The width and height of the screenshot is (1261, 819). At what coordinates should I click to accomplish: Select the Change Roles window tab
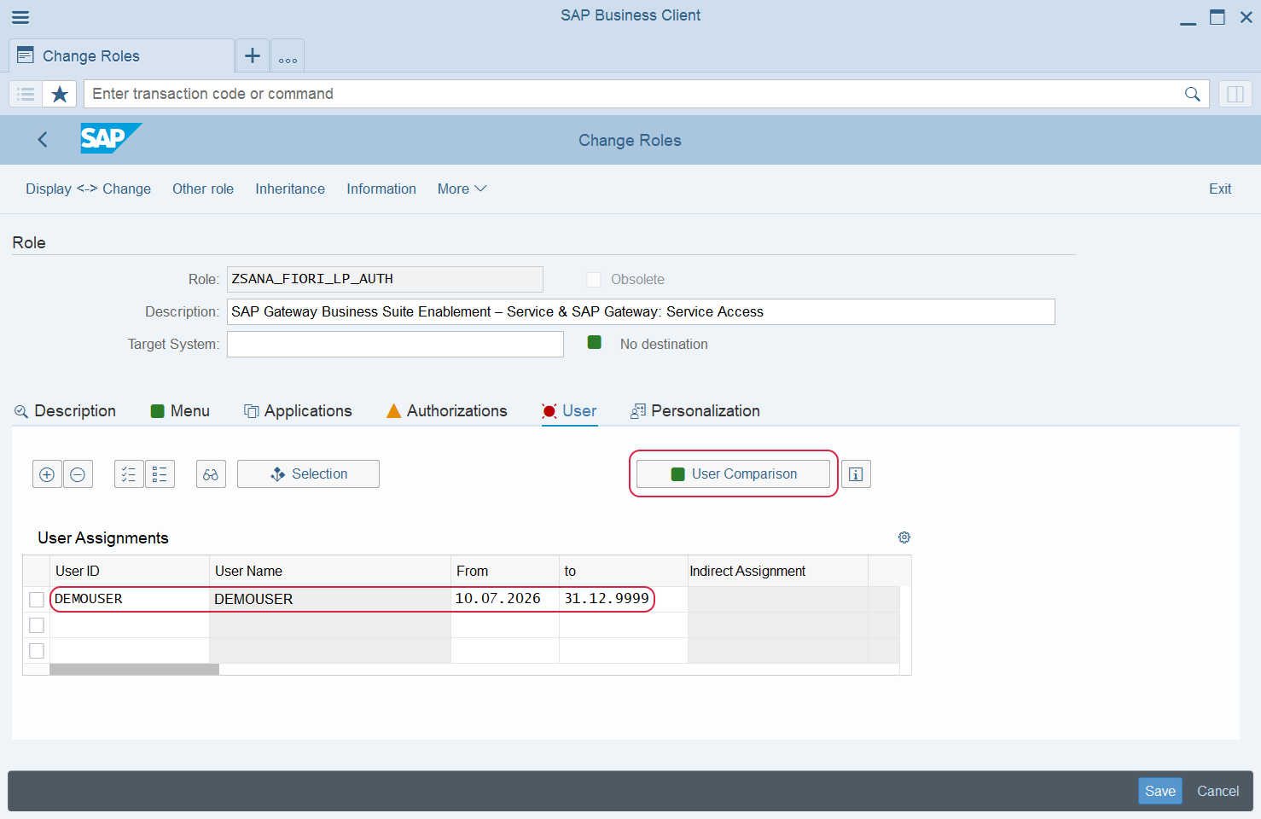121,56
